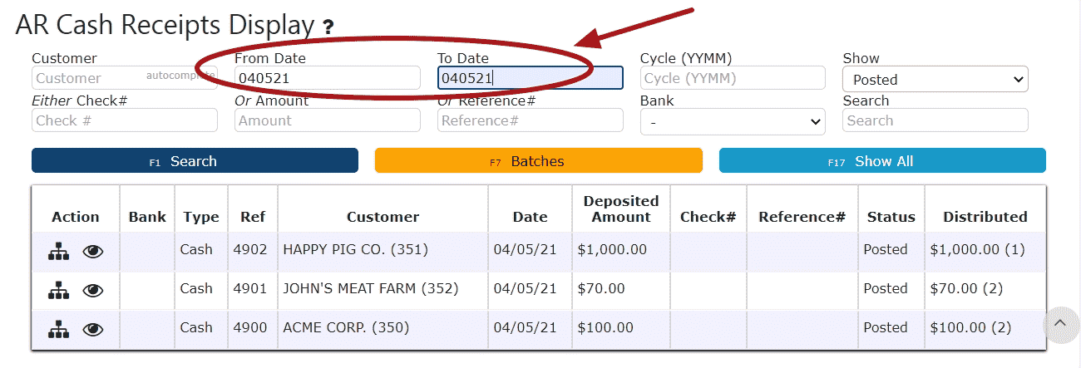This screenshot has width=1081, height=368.
Task: Open the Show dropdown set to Posted
Action: click(935, 79)
